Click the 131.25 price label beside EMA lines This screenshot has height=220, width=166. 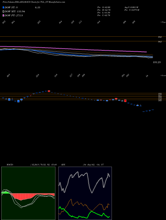tap(157, 62)
